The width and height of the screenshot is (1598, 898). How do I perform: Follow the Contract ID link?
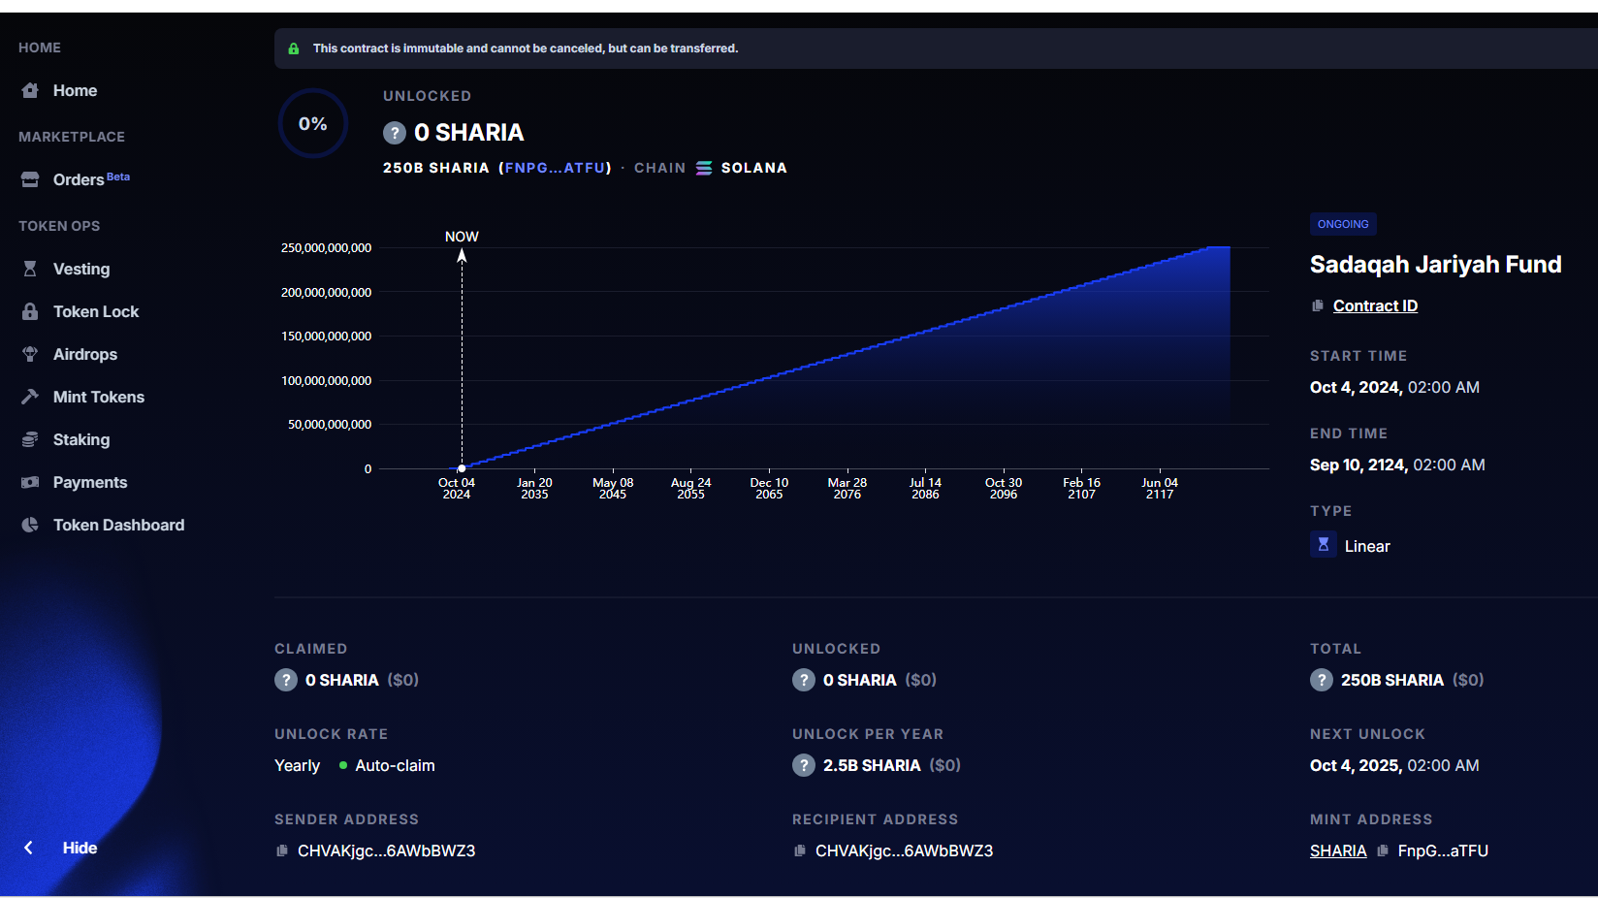[x=1375, y=305]
